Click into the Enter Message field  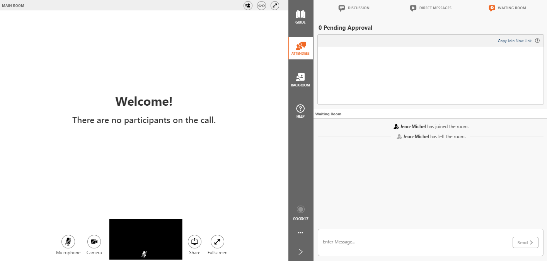(414, 242)
